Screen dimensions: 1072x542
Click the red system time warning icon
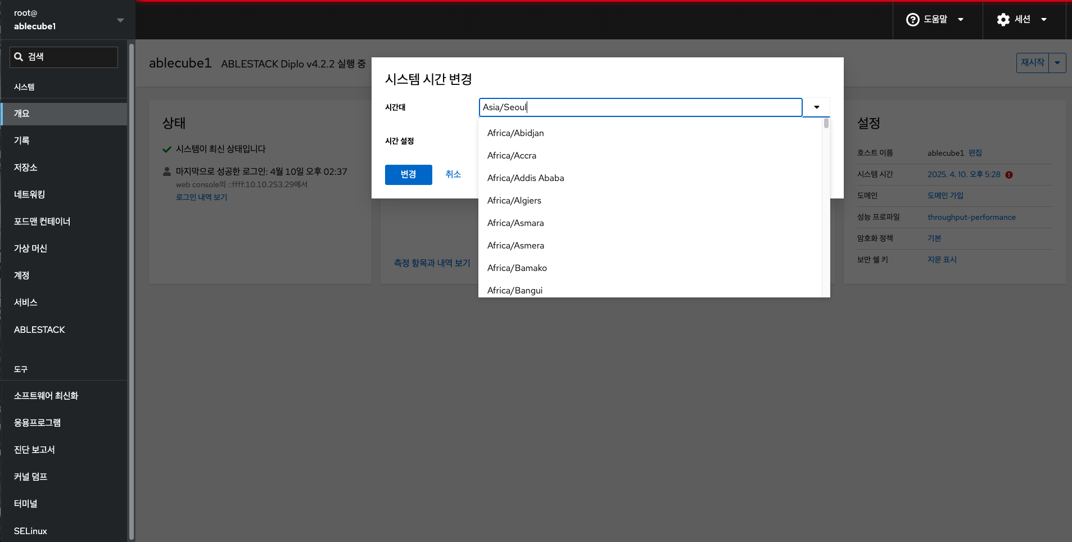[x=1009, y=175]
